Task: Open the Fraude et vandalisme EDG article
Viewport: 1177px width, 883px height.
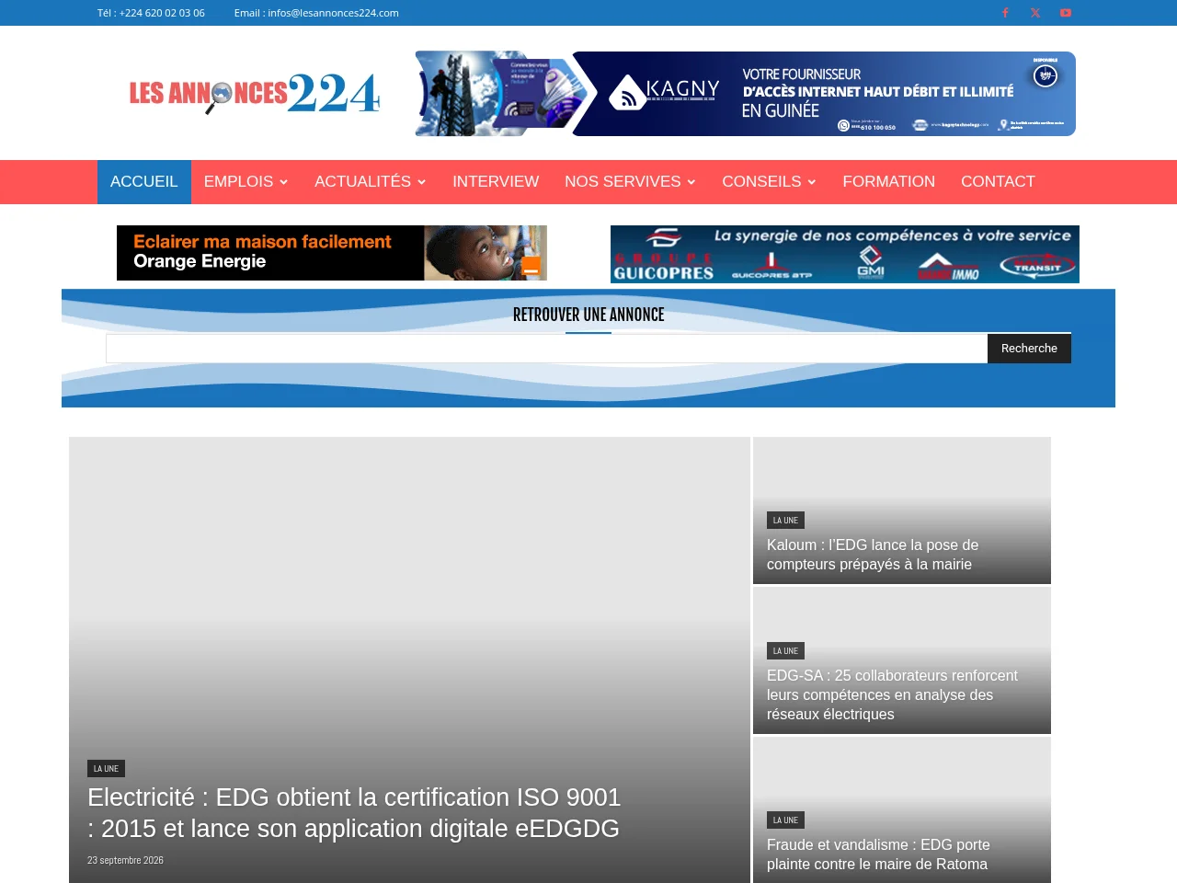Action: pyautogui.click(x=878, y=854)
